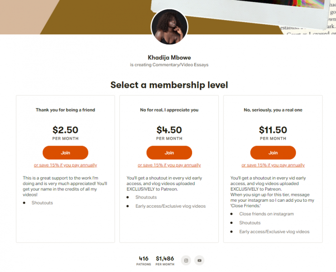Screen dimensions: 336x272
Task: Select 'No for real, I appreciate you' title
Action: pyautogui.click(x=169, y=110)
